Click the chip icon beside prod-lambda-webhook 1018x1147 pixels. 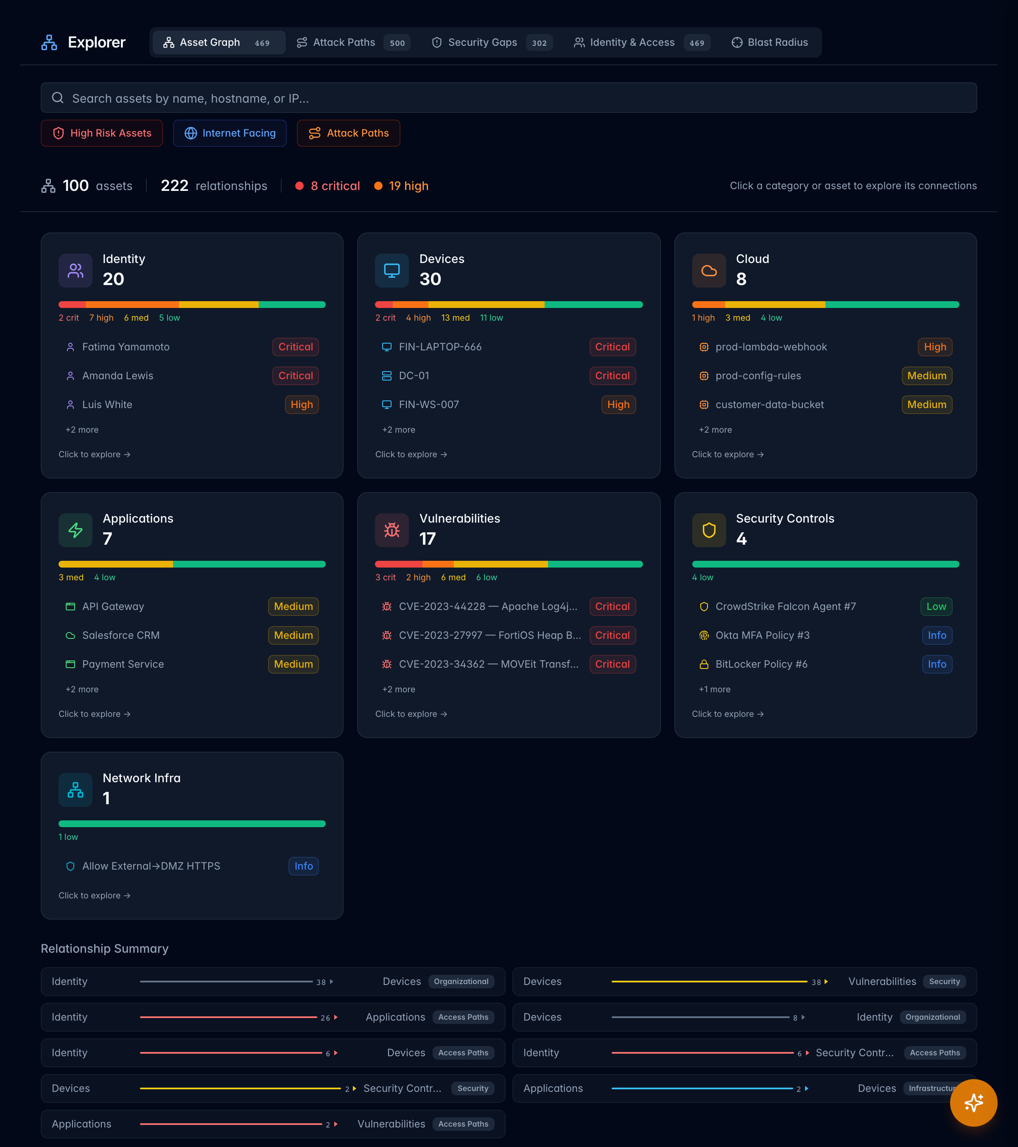click(x=704, y=347)
